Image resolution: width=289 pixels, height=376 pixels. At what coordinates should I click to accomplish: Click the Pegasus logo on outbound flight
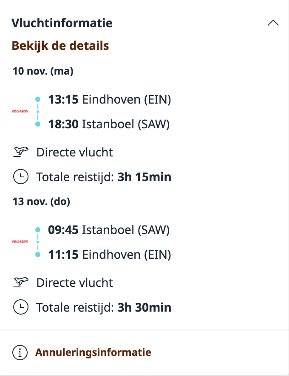coord(20,111)
